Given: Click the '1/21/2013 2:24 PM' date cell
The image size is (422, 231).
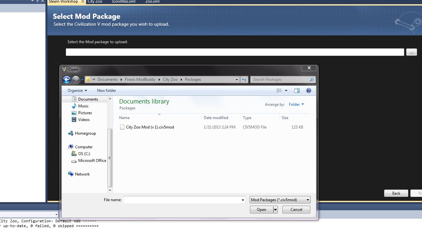Looking at the screenshot, I should (219, 127).
